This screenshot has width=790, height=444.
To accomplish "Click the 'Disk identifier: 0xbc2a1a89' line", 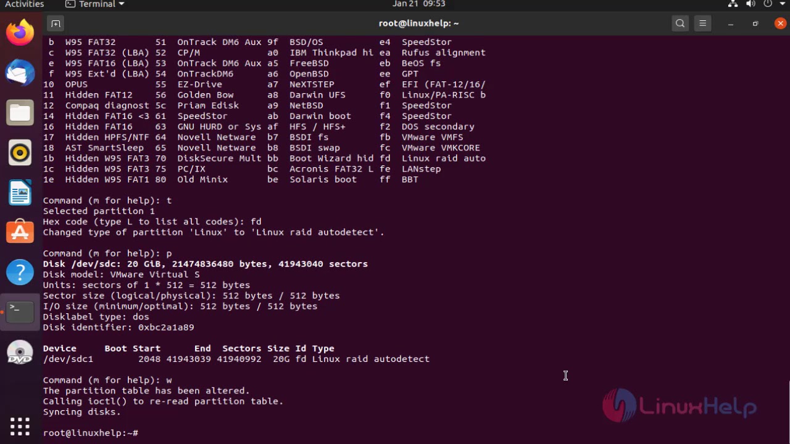I will click(118, 327).
